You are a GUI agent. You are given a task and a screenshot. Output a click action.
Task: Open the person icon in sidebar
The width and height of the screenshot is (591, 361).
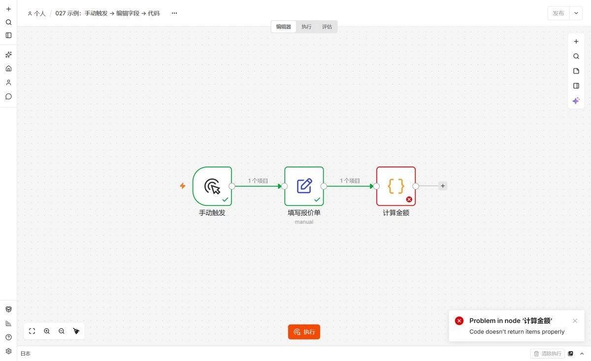point(8,82)
